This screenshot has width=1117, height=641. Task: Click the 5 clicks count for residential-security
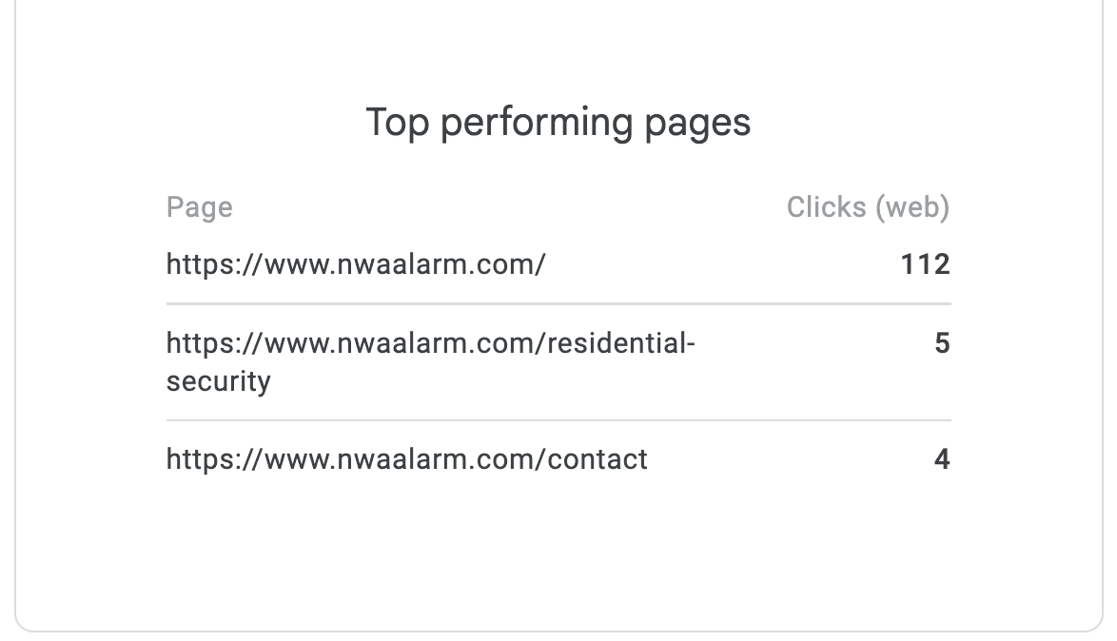[942, 343]
